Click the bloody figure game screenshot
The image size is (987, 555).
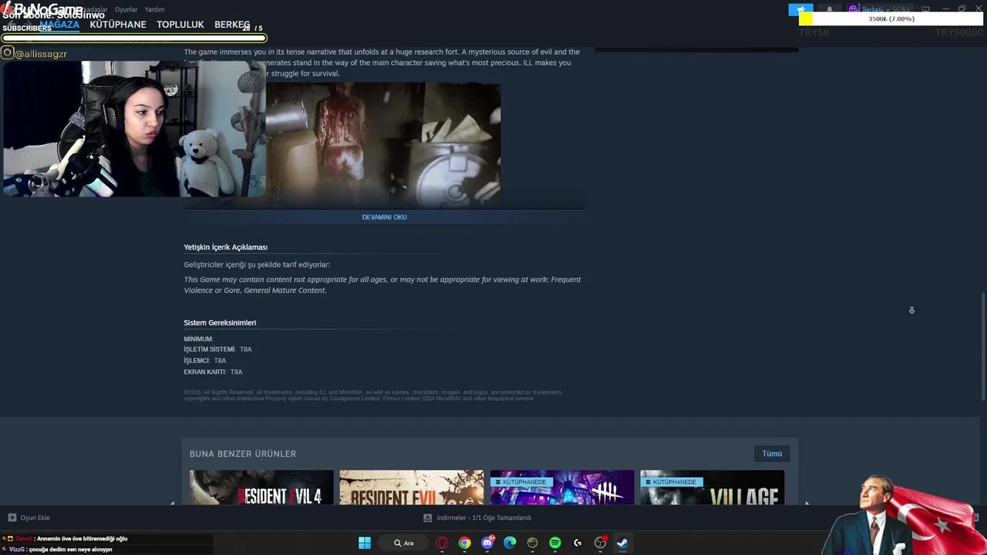(383, 145)
